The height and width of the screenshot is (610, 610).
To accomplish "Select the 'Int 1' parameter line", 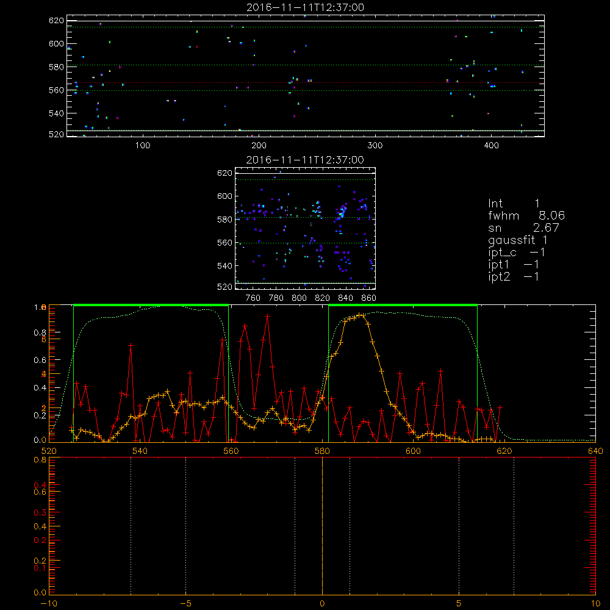I will [x=514, y=204].
